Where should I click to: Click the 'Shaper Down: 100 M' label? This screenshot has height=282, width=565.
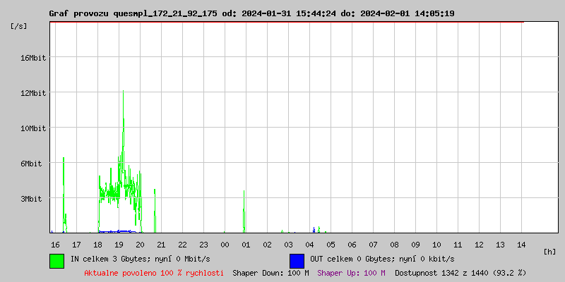pos(270,272)
